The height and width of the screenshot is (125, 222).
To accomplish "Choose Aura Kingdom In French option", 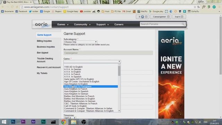I will 91,89.
